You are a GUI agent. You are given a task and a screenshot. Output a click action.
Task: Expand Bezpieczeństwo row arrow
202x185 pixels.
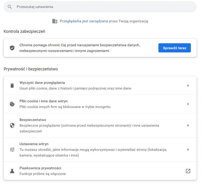pos(188,125)
